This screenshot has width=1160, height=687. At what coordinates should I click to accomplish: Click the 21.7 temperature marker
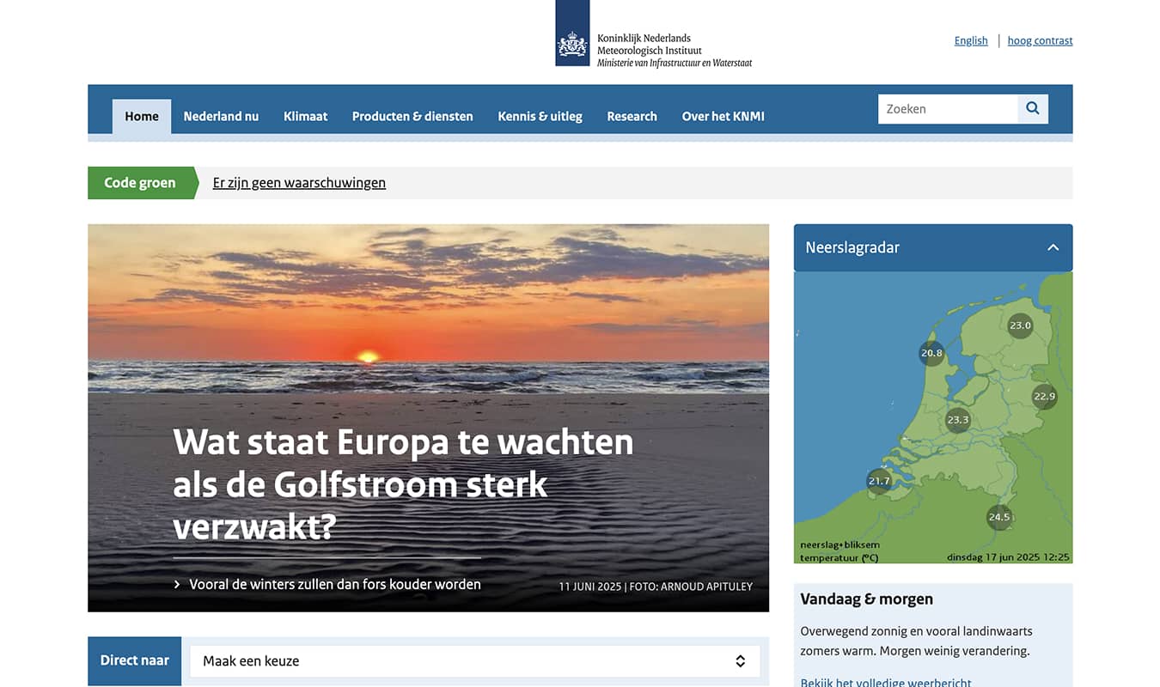click(879, 481)
